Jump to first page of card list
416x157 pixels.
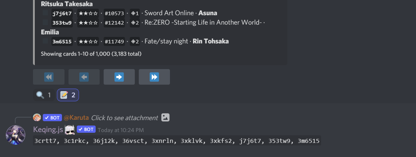(x=49, y=77)
